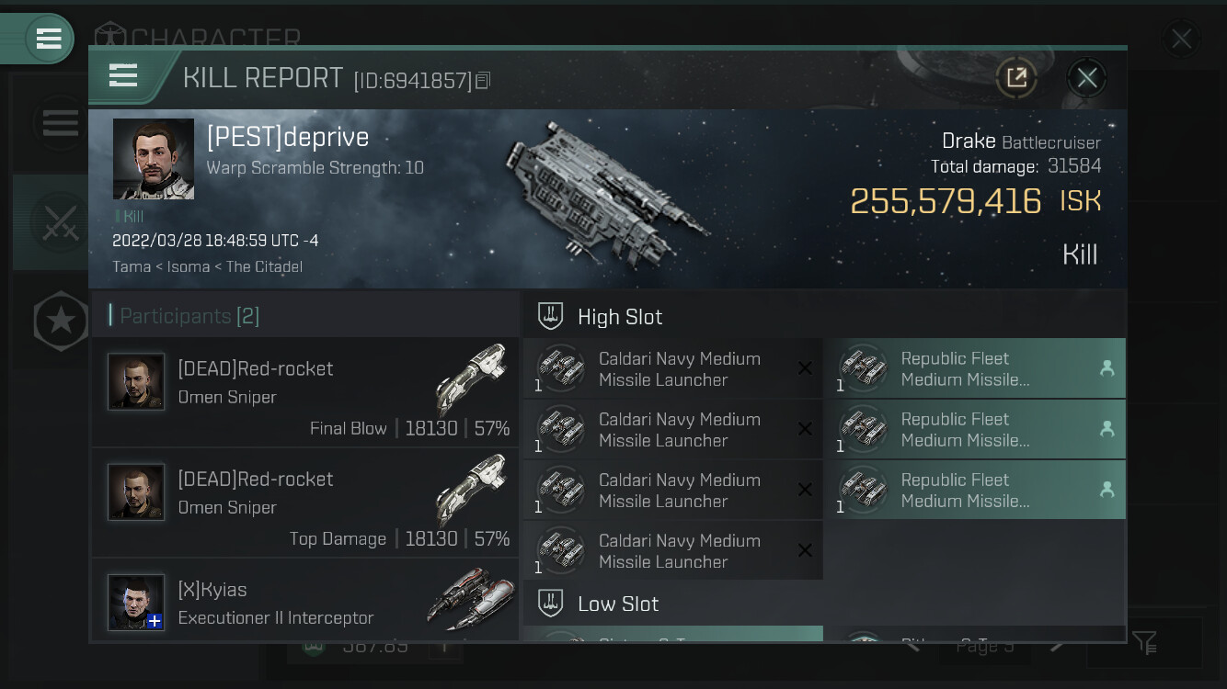Open the Kyias pilot portrait
The image size is (1227, 689).
click(136, 603)
